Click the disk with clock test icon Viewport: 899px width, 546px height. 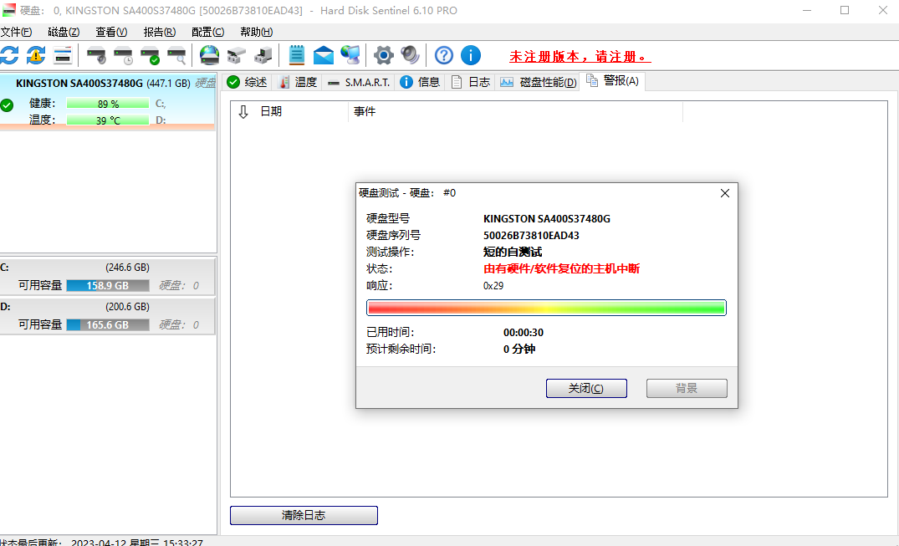[123, 56]
